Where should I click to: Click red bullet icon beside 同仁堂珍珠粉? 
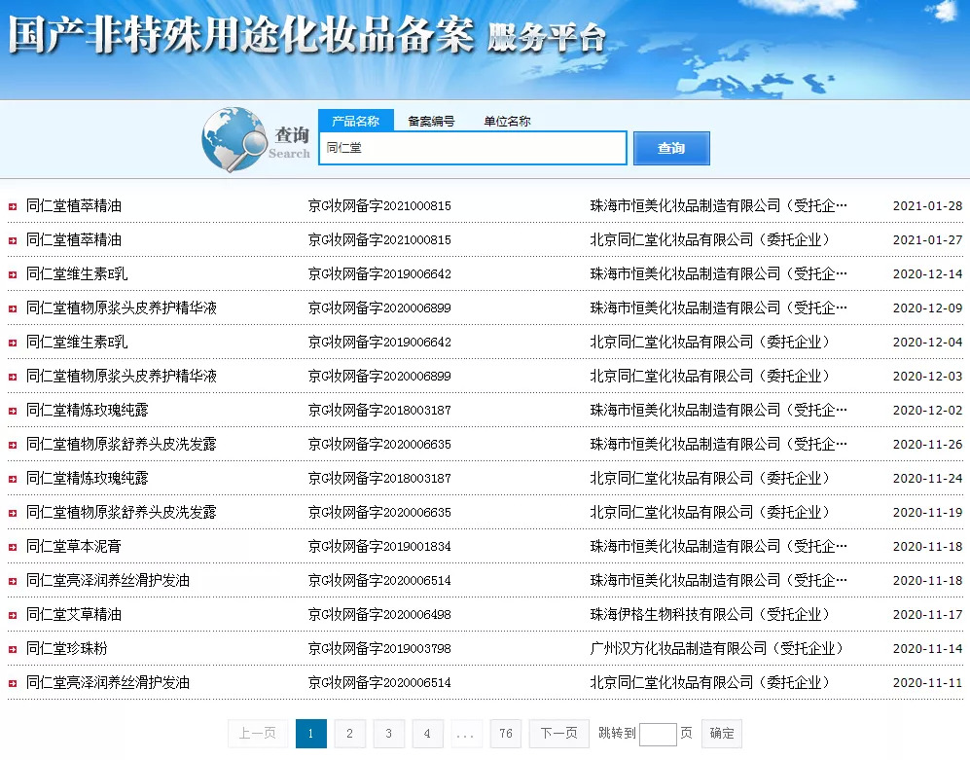pos(13,649)
